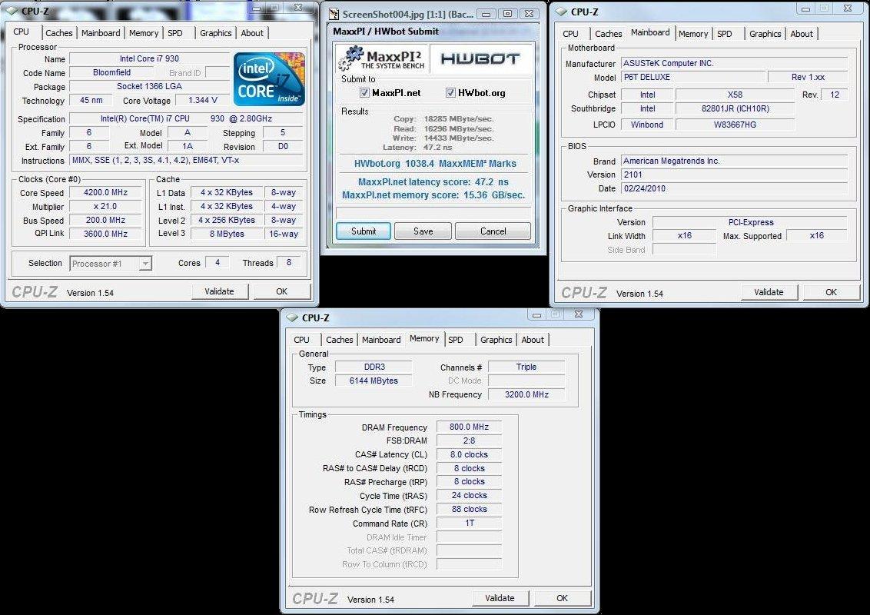This screenshot has width=870, height=615.
Task: Select Graphics tab in the Mainboard window
Action: coord(765,34)
